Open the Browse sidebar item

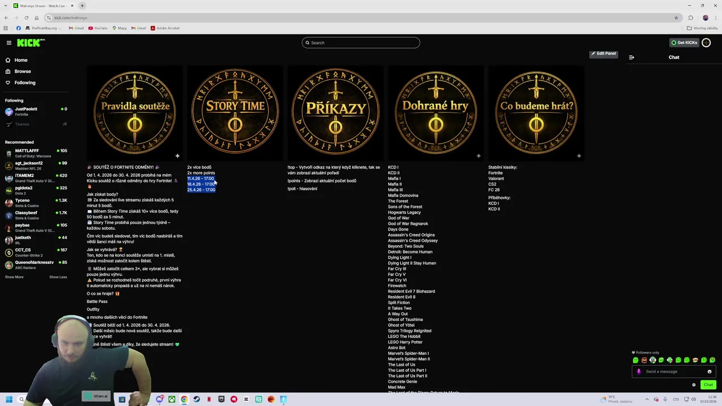[23, 71]
